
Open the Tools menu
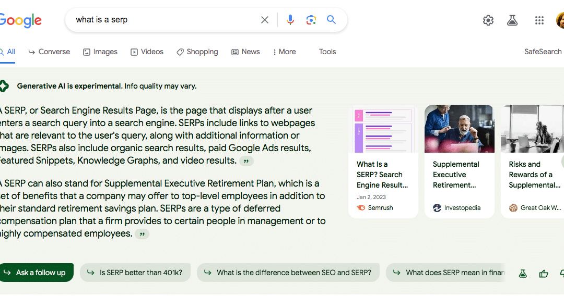click(x=327, y=52)
